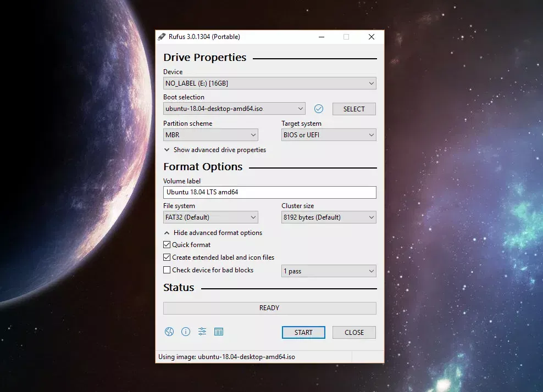Open the application settings sliders icon
The width and height of the screenshot is (543, 392).
coord(202,332)
